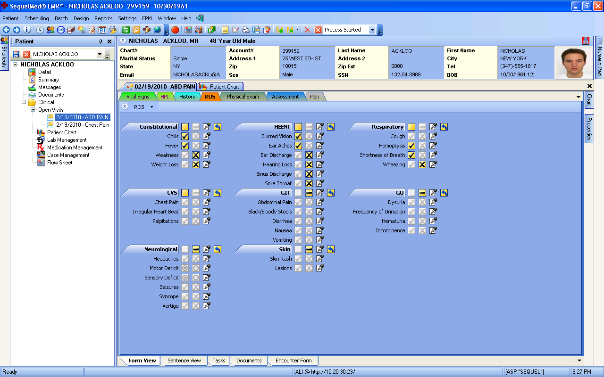Click the blue Forward arrow in the toolbar

click(17, 30)
